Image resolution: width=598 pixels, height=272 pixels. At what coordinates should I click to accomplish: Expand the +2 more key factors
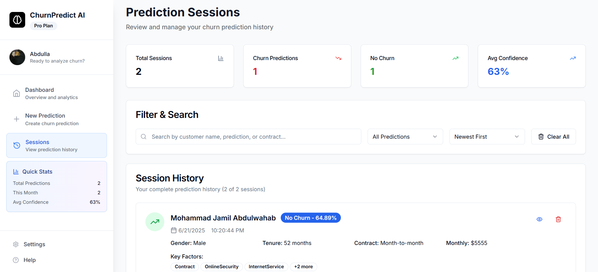click(x=303, y=267)
